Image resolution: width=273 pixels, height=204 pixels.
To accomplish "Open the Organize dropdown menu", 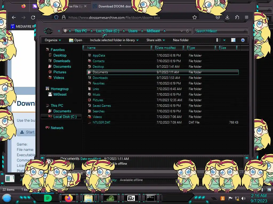I will pos(53,40).
